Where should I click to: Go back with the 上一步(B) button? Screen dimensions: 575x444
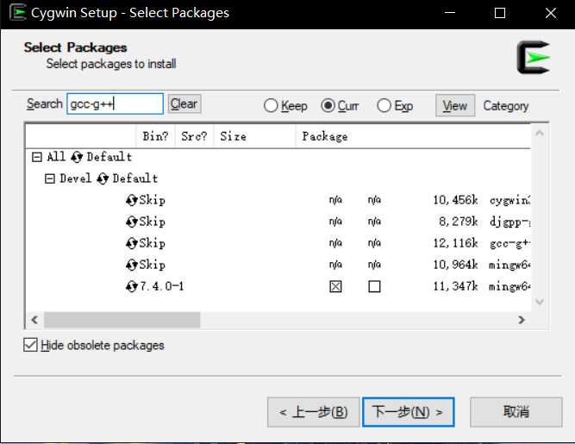(x=313, y=412)
